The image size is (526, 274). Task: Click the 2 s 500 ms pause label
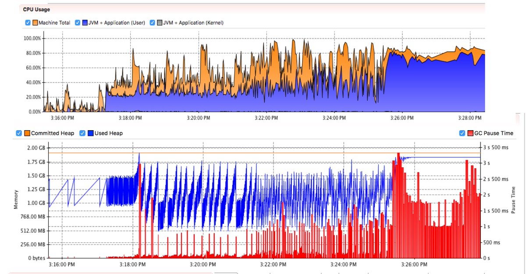[495, 179]
